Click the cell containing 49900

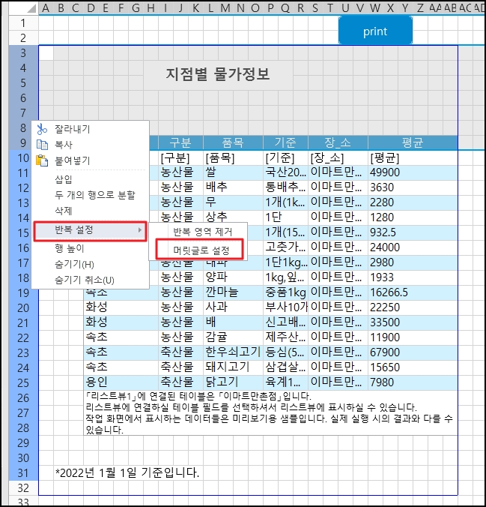click(x=386, y=172)
